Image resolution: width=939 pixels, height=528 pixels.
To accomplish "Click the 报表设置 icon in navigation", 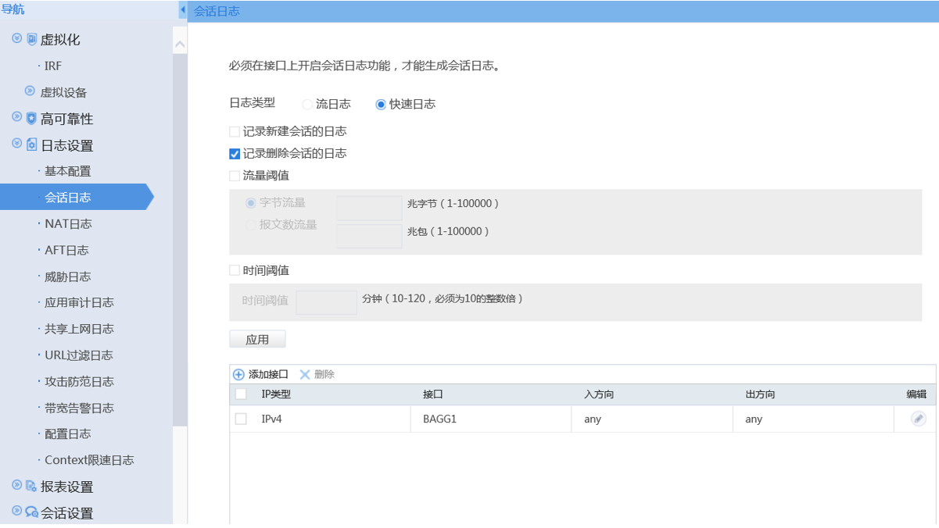I will (31, 487).
